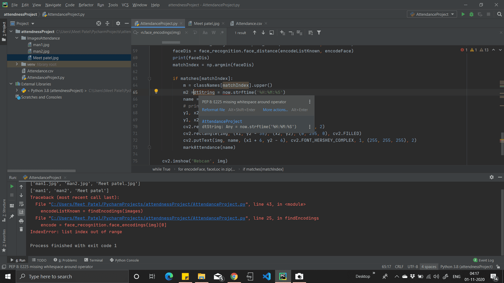Open Python 3.8 interpreter selector in status bar
The image size is (504, 283).
(x=466, y=267)
